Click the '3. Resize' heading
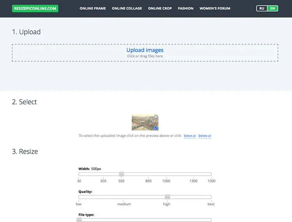 [x=25, y=151]
